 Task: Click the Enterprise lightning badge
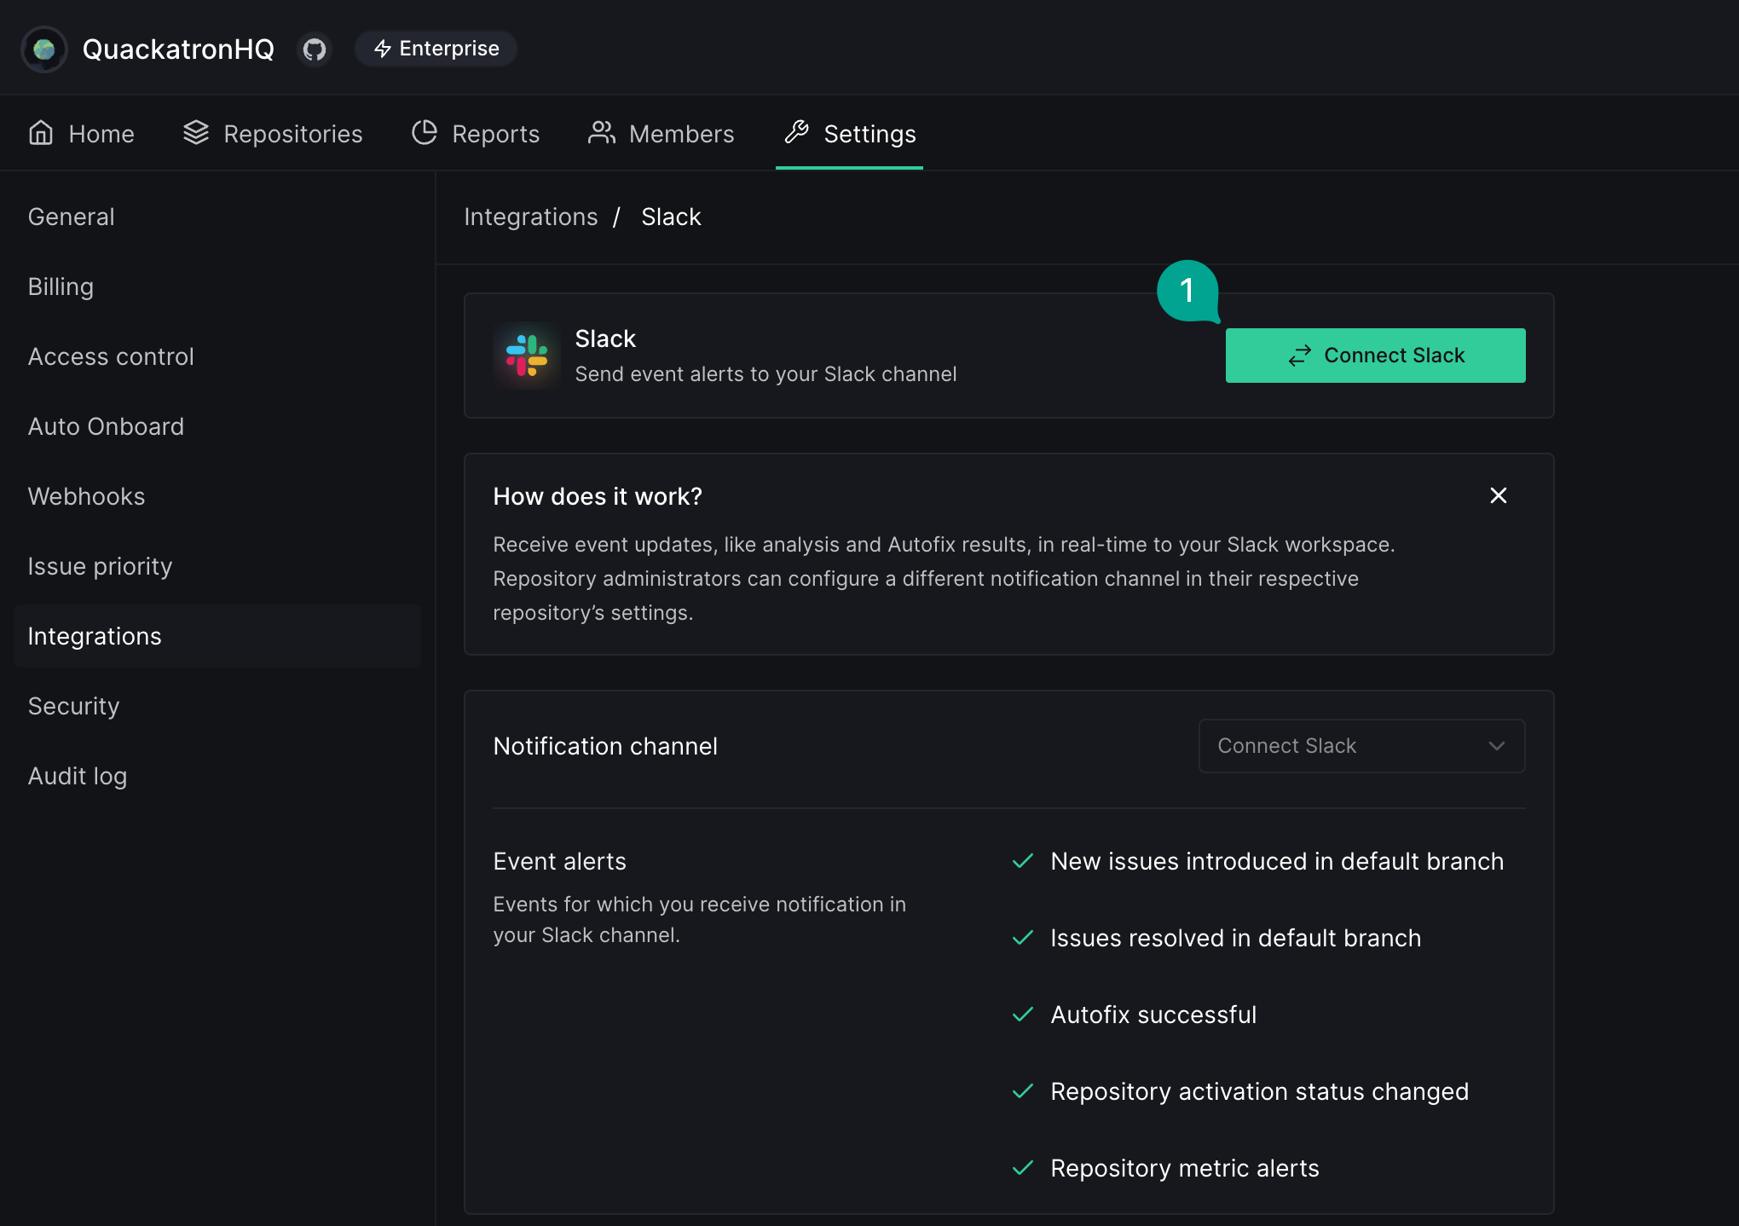(x=436, y=49)
